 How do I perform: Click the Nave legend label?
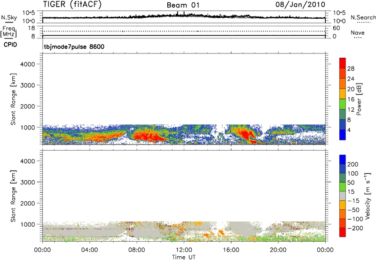pyautogui.click(x=358, y=33)
